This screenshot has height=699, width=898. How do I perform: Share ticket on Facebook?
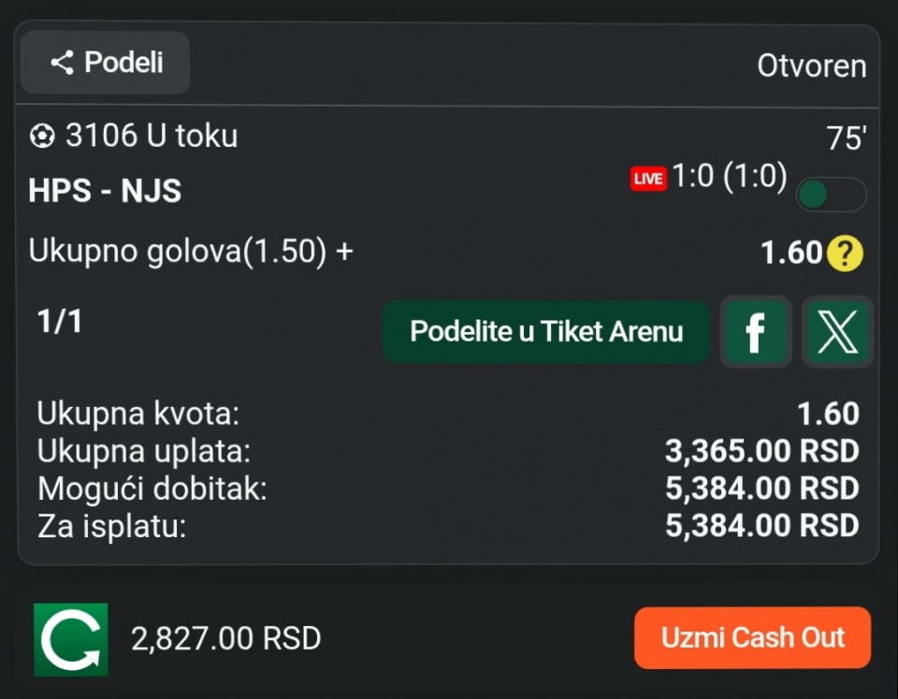click(x=755, y=331)
